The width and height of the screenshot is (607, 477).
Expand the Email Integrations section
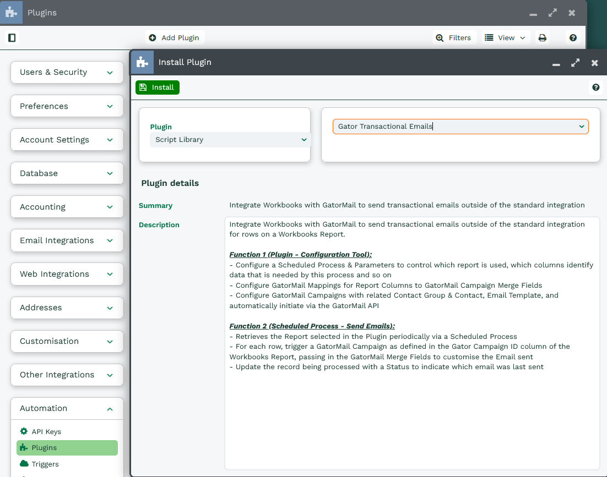pyautogui.click(x=67, y=240)
